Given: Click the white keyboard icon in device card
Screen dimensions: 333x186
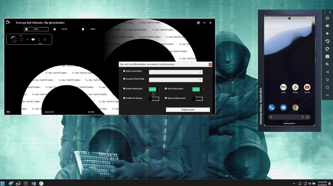Looking at the screenshot, I should click(33, 39).
